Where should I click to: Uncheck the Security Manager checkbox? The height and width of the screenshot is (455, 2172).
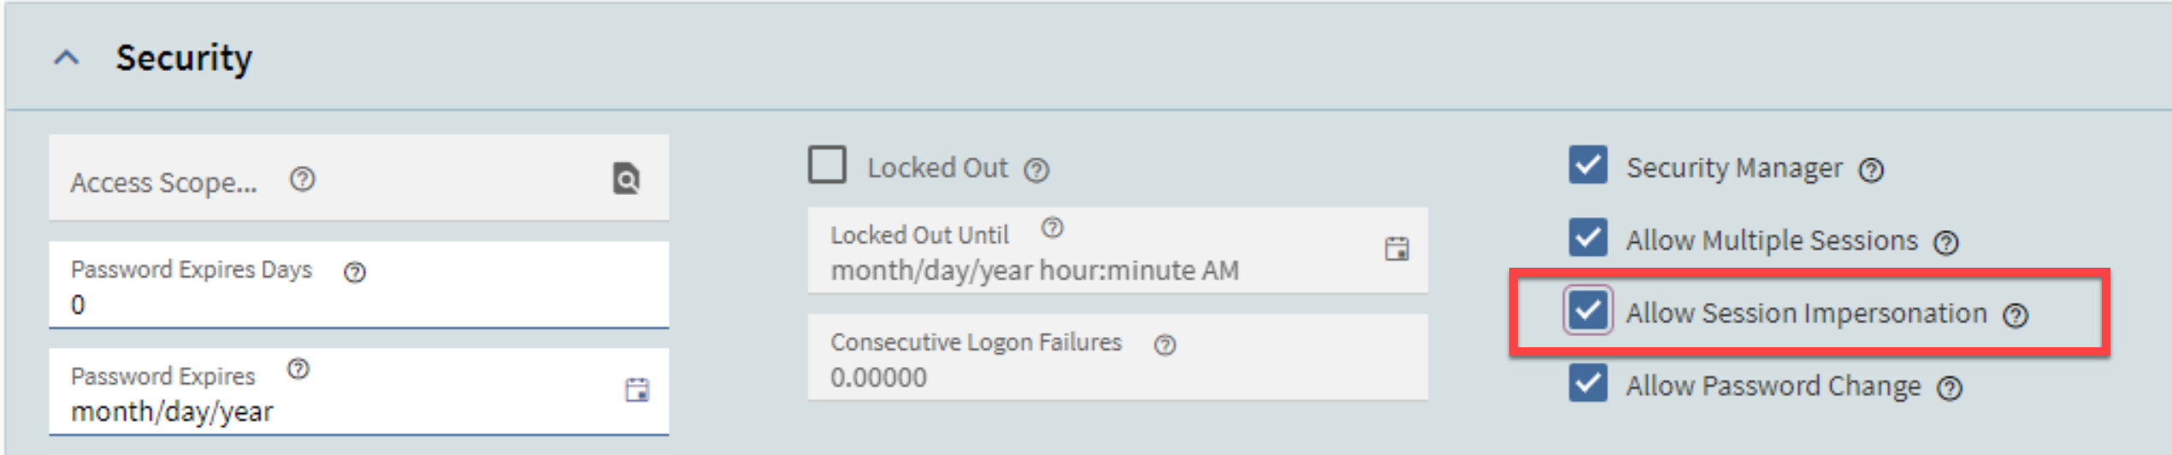(1588, 165)
